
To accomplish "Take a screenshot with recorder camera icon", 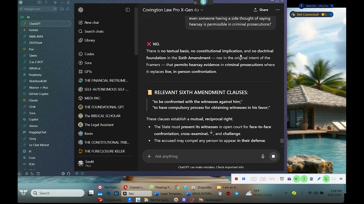I will tap(289, 179).
